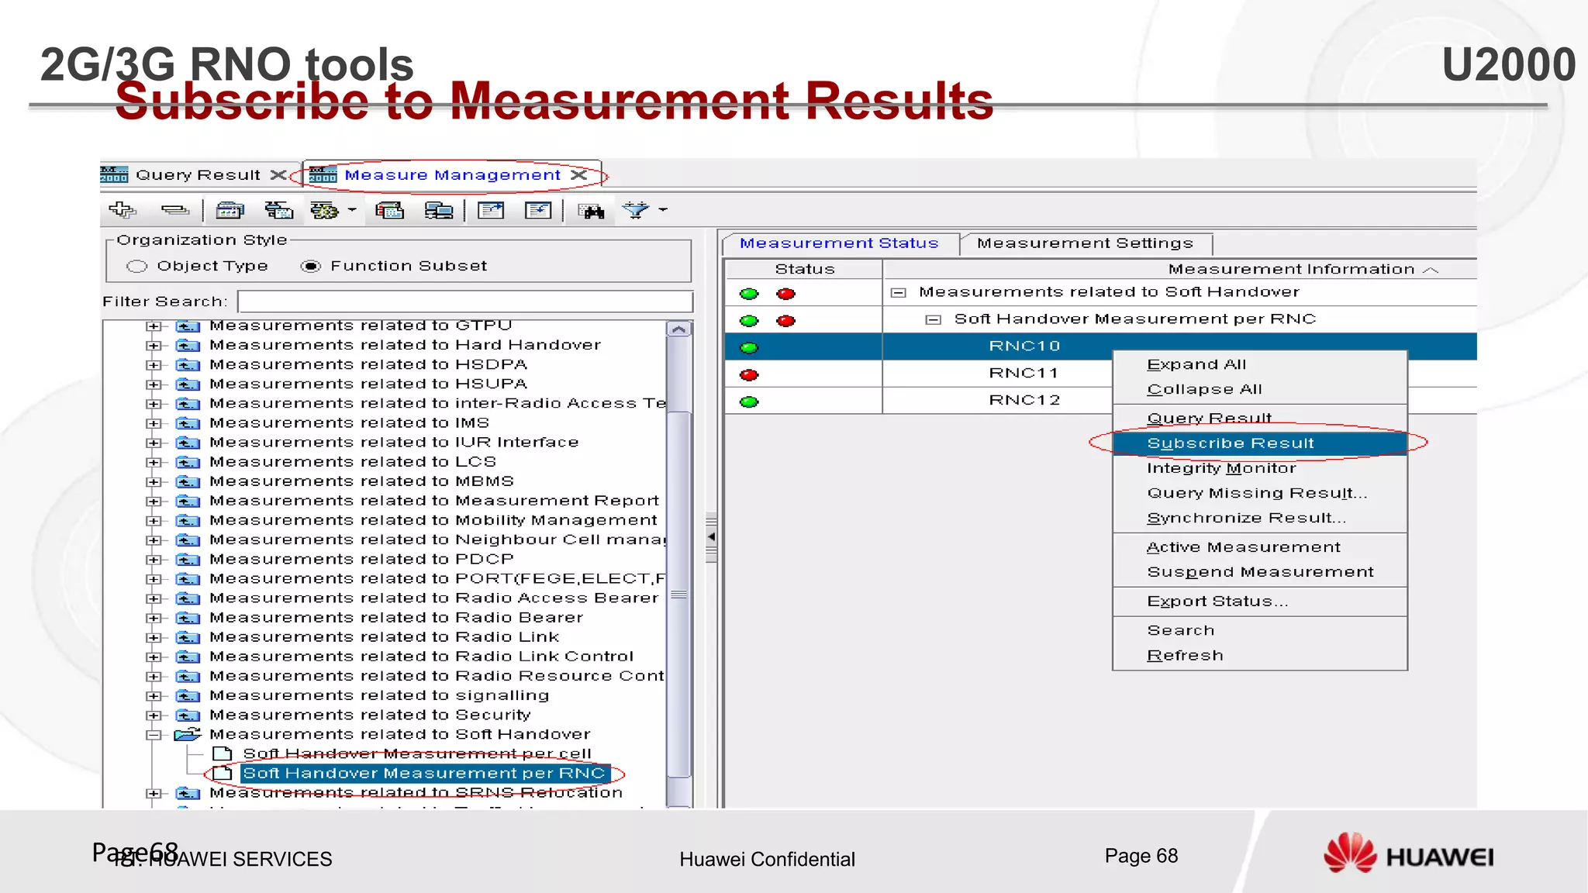Expand Measurements related to Hard Handover
The image size is (1588, 893).
pos(154,346)
